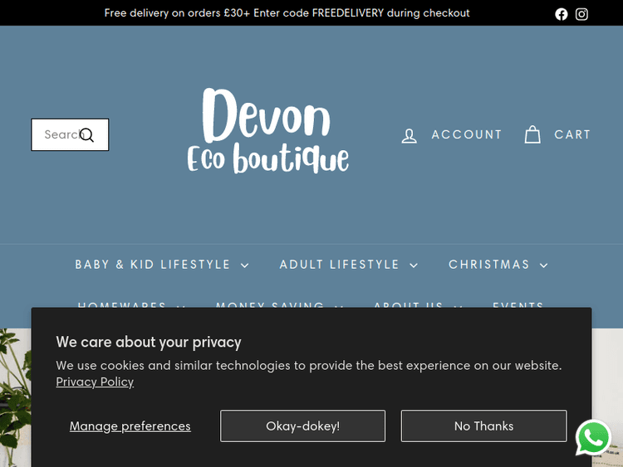Open the Instagram profile icon

tap(581, 14)
